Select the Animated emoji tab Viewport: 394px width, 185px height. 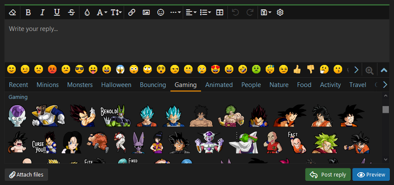click(x=219, y=85)
